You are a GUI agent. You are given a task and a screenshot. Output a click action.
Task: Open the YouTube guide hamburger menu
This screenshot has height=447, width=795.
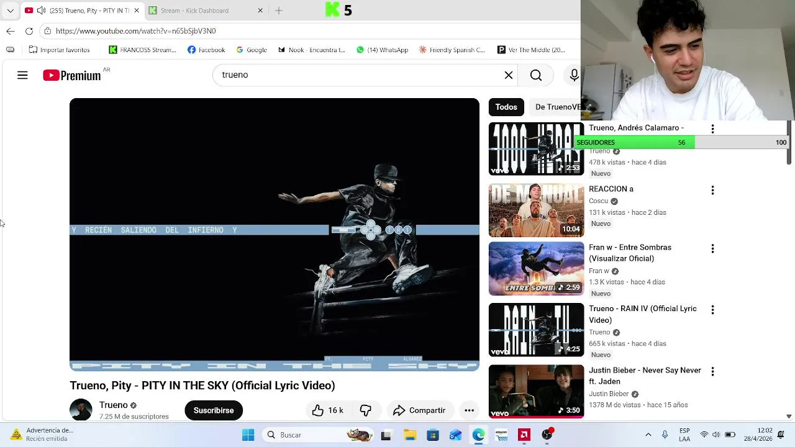(x=22, y=75)
